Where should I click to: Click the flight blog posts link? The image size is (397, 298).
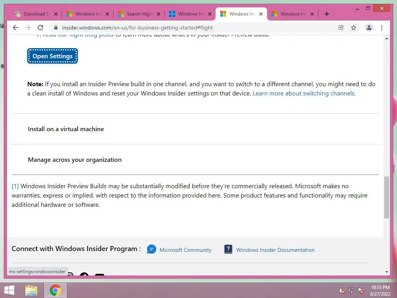coord(78,36)
